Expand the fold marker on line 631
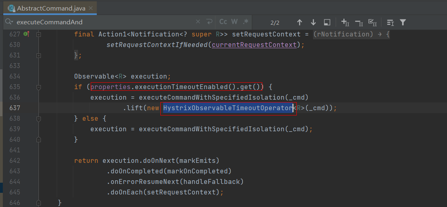 (39, 55)
